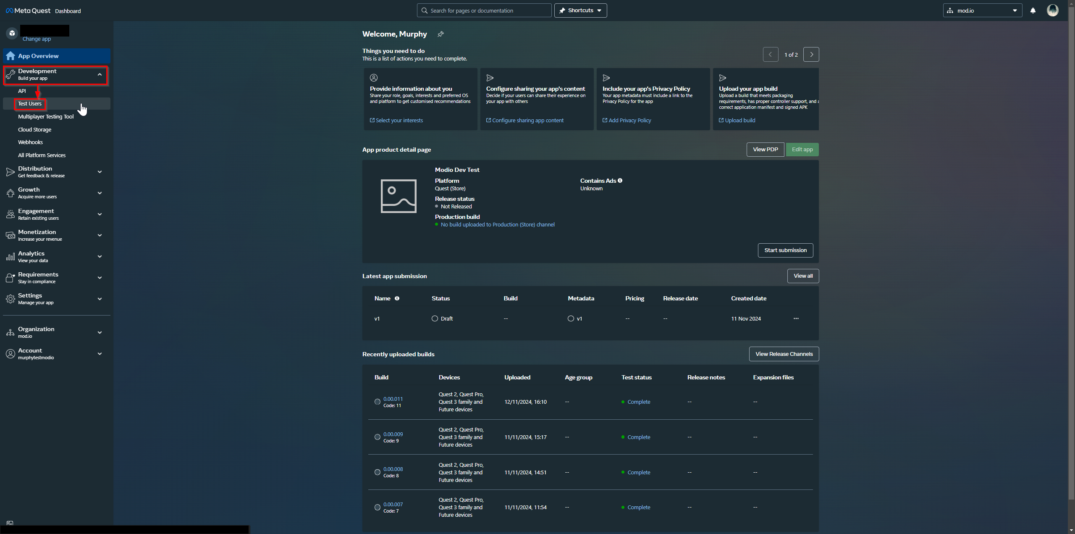
Task: Collapse the Development section chevron
Action: click(100, 75)
